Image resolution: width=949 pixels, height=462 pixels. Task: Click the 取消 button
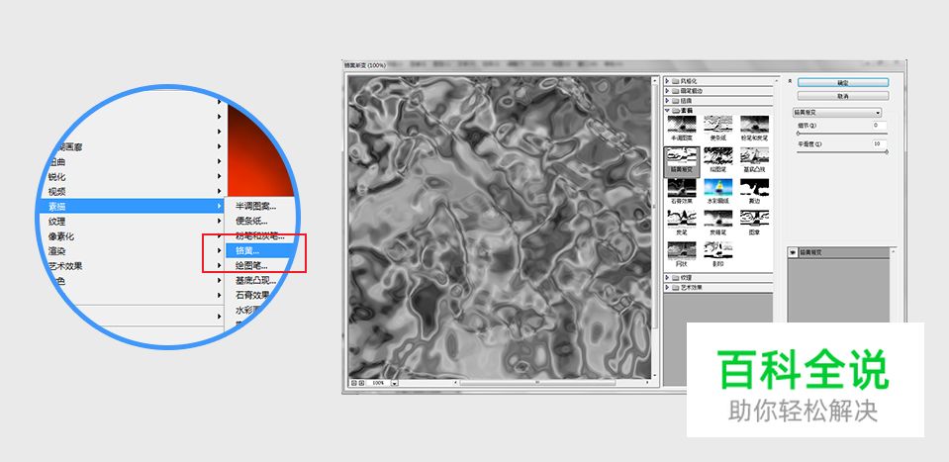[x=842, y=96]
